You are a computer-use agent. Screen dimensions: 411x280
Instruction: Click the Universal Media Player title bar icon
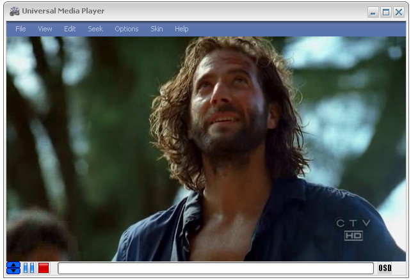(14, 12)
